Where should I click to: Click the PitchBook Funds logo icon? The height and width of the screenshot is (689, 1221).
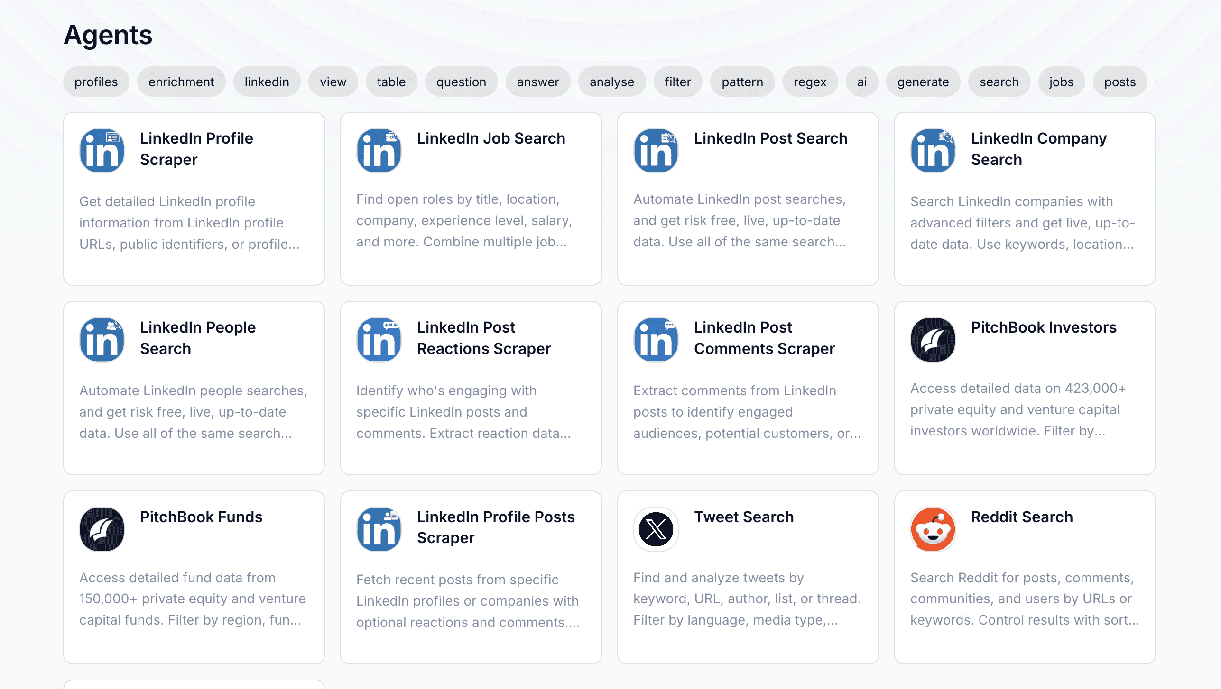(102, 529)
